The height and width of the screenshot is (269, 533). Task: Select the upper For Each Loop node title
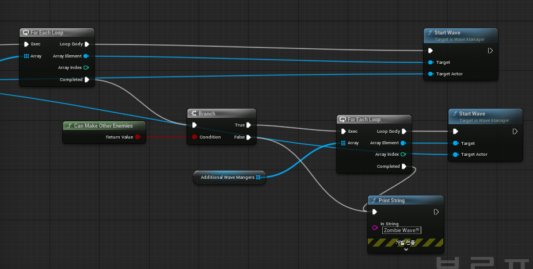pos(47,33)
